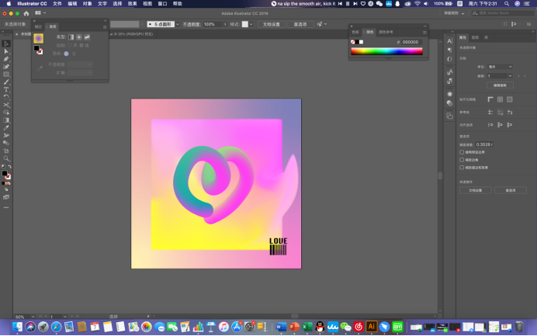The image size is (537, 336).
Task: Click the Home icon in title bar
Action: coord(26,13)
